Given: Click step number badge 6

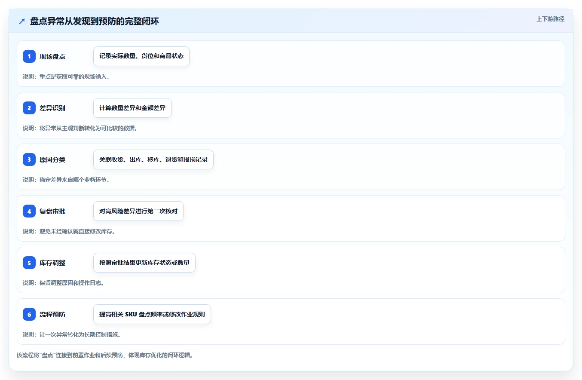Looking at the screenshot, I should click(29, 314).
